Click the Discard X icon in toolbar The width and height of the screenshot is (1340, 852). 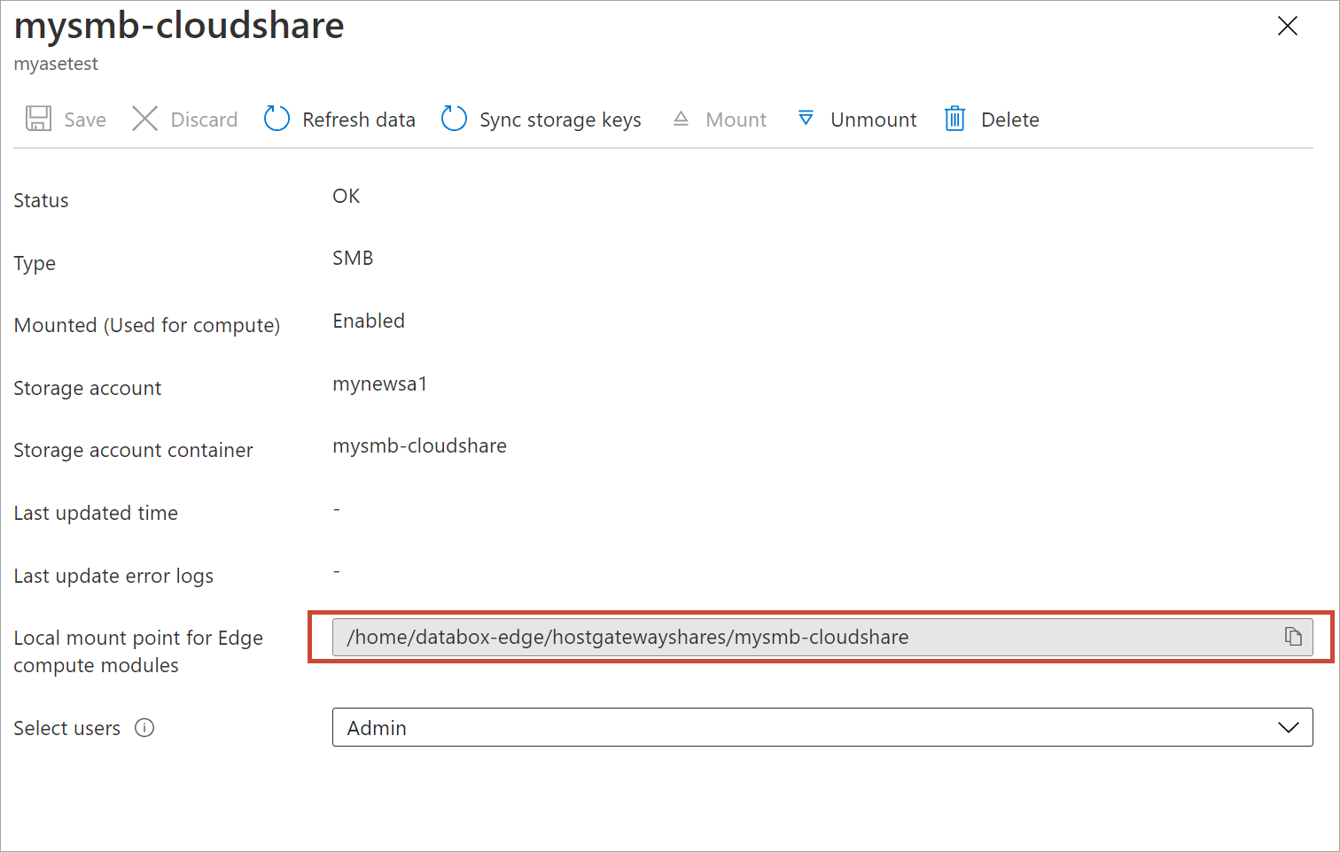coord(144,119)
